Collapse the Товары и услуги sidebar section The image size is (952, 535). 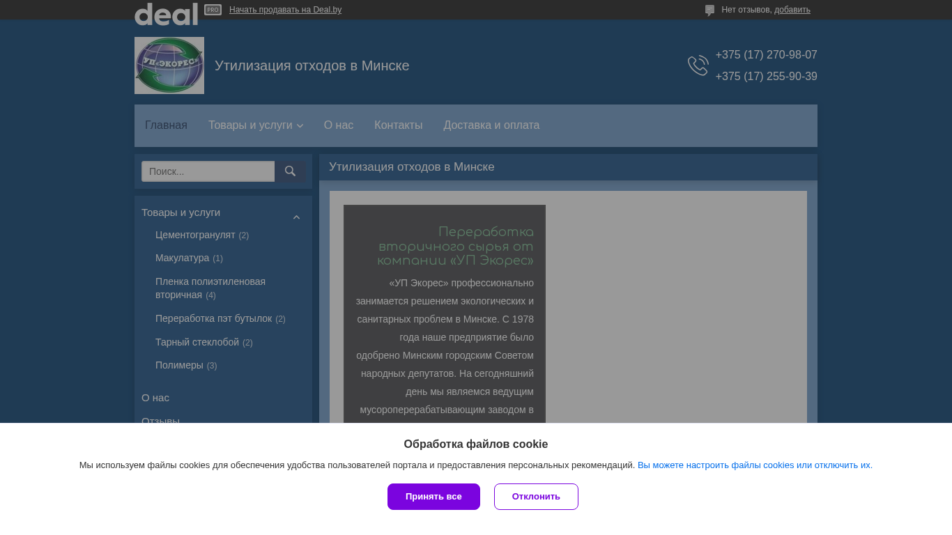point(296,217)
